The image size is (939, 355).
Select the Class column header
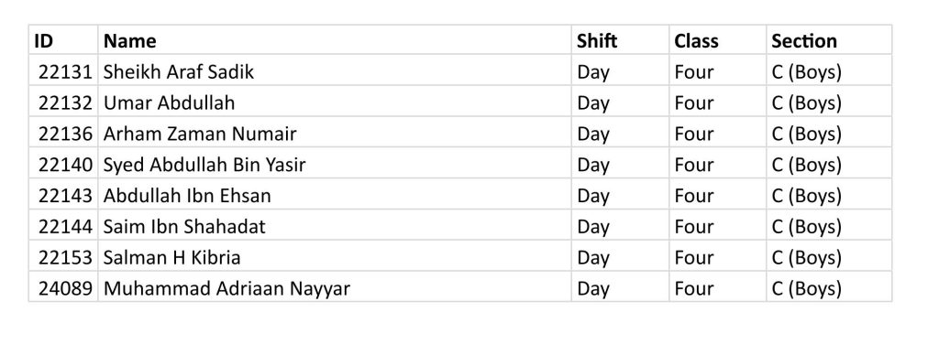pos(717,40)
